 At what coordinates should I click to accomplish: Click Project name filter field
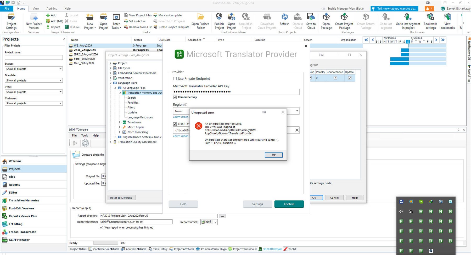pos(34,57)
